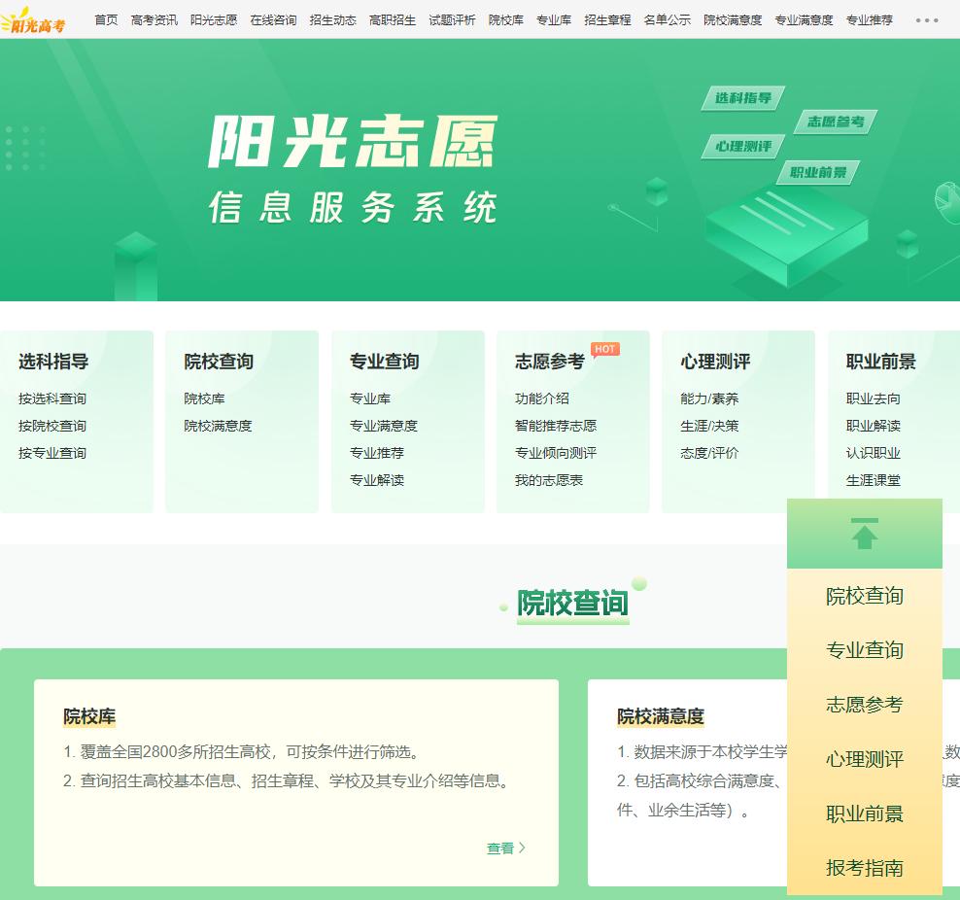Open 专业推荐 in the top navigation bar
The height and width of the screenshot is (900, 960).
coord(870,20)
